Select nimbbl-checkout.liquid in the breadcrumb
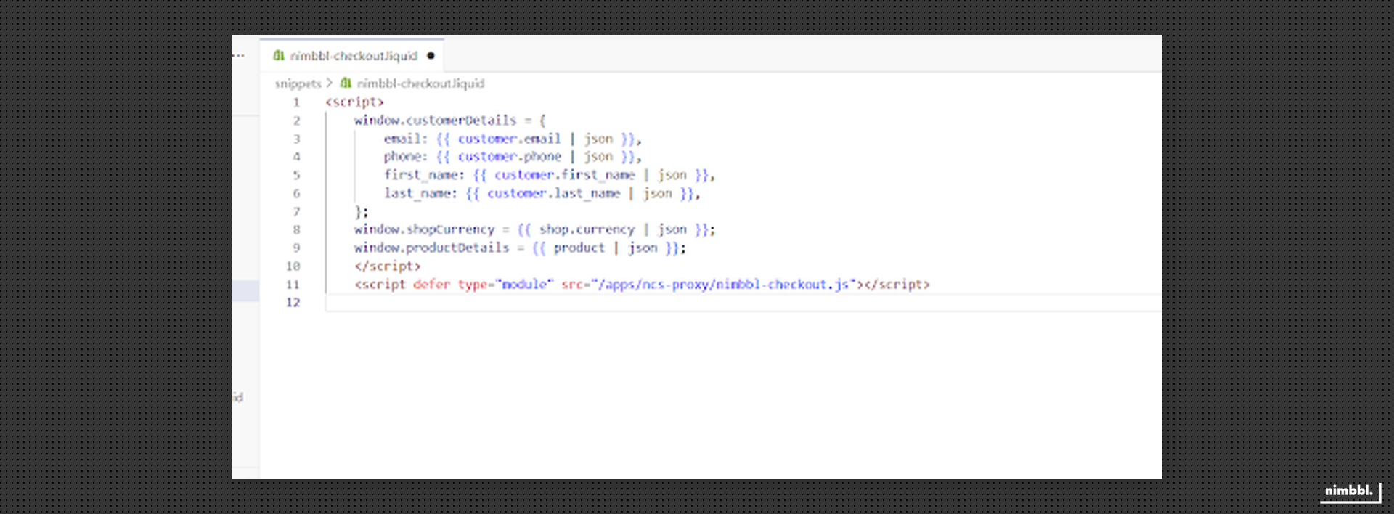Image resolution: width=1394 pixels, height=514 pixels. pos(420,83)
